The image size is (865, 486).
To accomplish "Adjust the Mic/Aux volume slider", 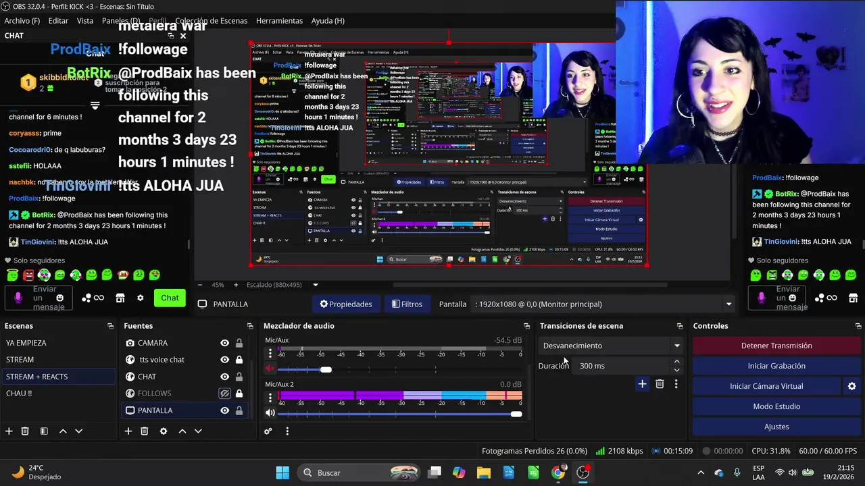I will (326, 369).
